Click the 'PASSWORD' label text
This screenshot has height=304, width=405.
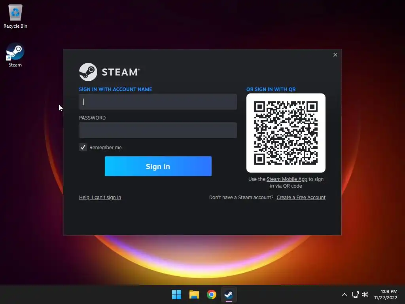click(x=92, y=118)
